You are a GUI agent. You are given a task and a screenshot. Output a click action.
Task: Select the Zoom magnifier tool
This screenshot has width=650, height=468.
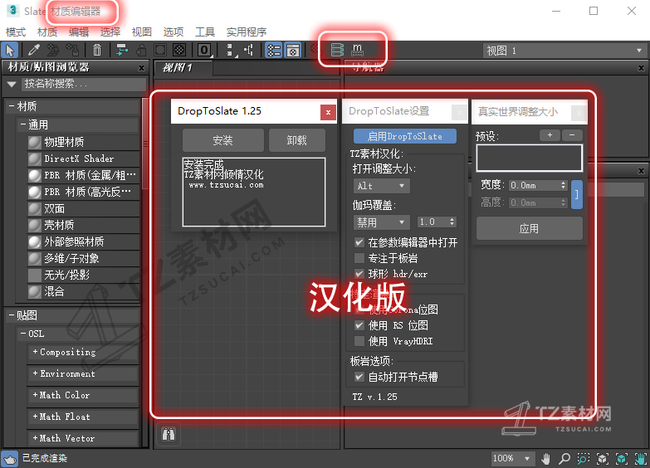[x=564, y=459]
